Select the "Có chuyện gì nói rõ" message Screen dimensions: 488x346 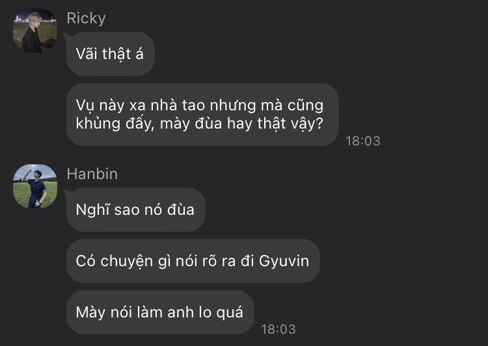193,261
